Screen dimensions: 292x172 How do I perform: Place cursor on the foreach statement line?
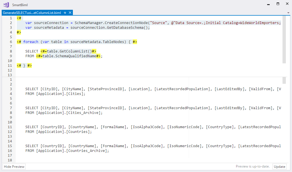77,42
